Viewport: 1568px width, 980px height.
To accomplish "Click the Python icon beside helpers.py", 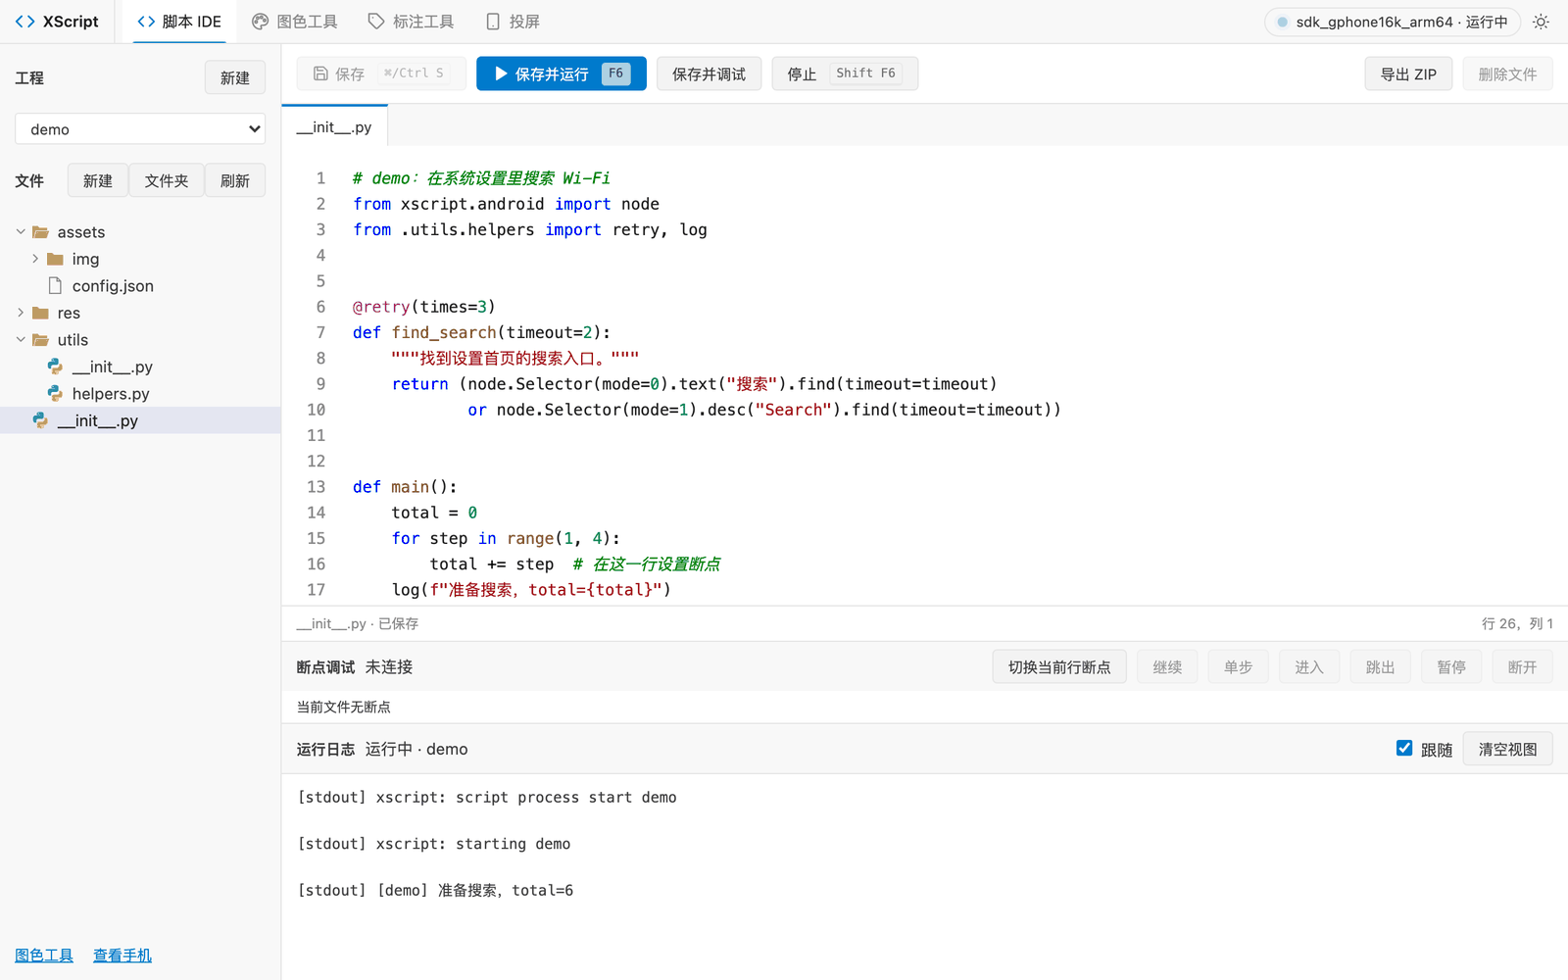I will pos(55,393).
